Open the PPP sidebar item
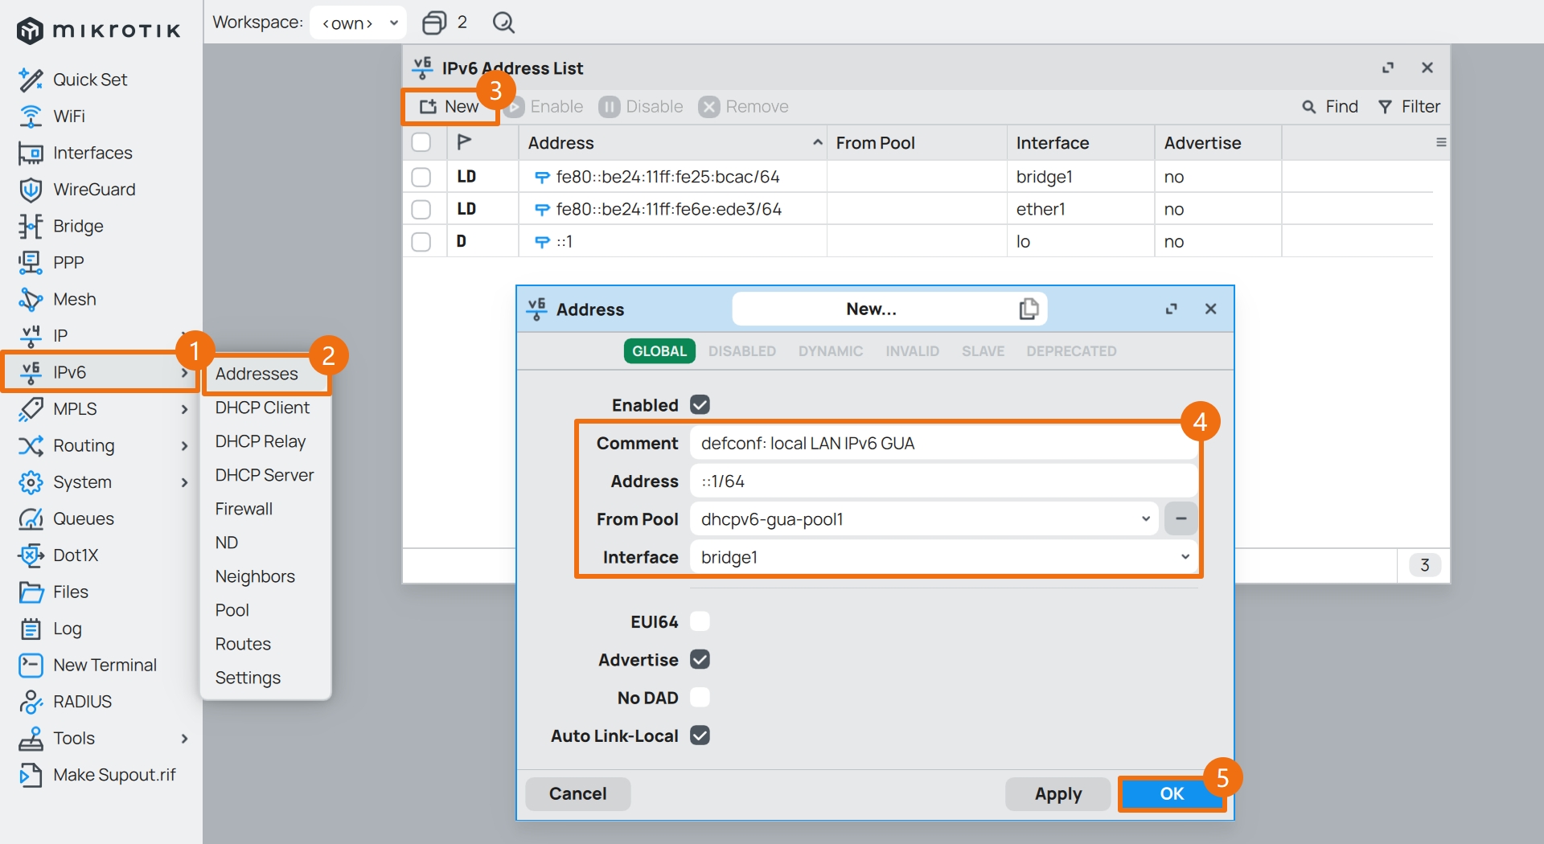This screenshot has height=844, width=1544. (x=68, y=263)
